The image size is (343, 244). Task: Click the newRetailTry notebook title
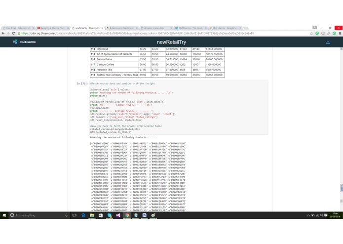pos(171,42)
